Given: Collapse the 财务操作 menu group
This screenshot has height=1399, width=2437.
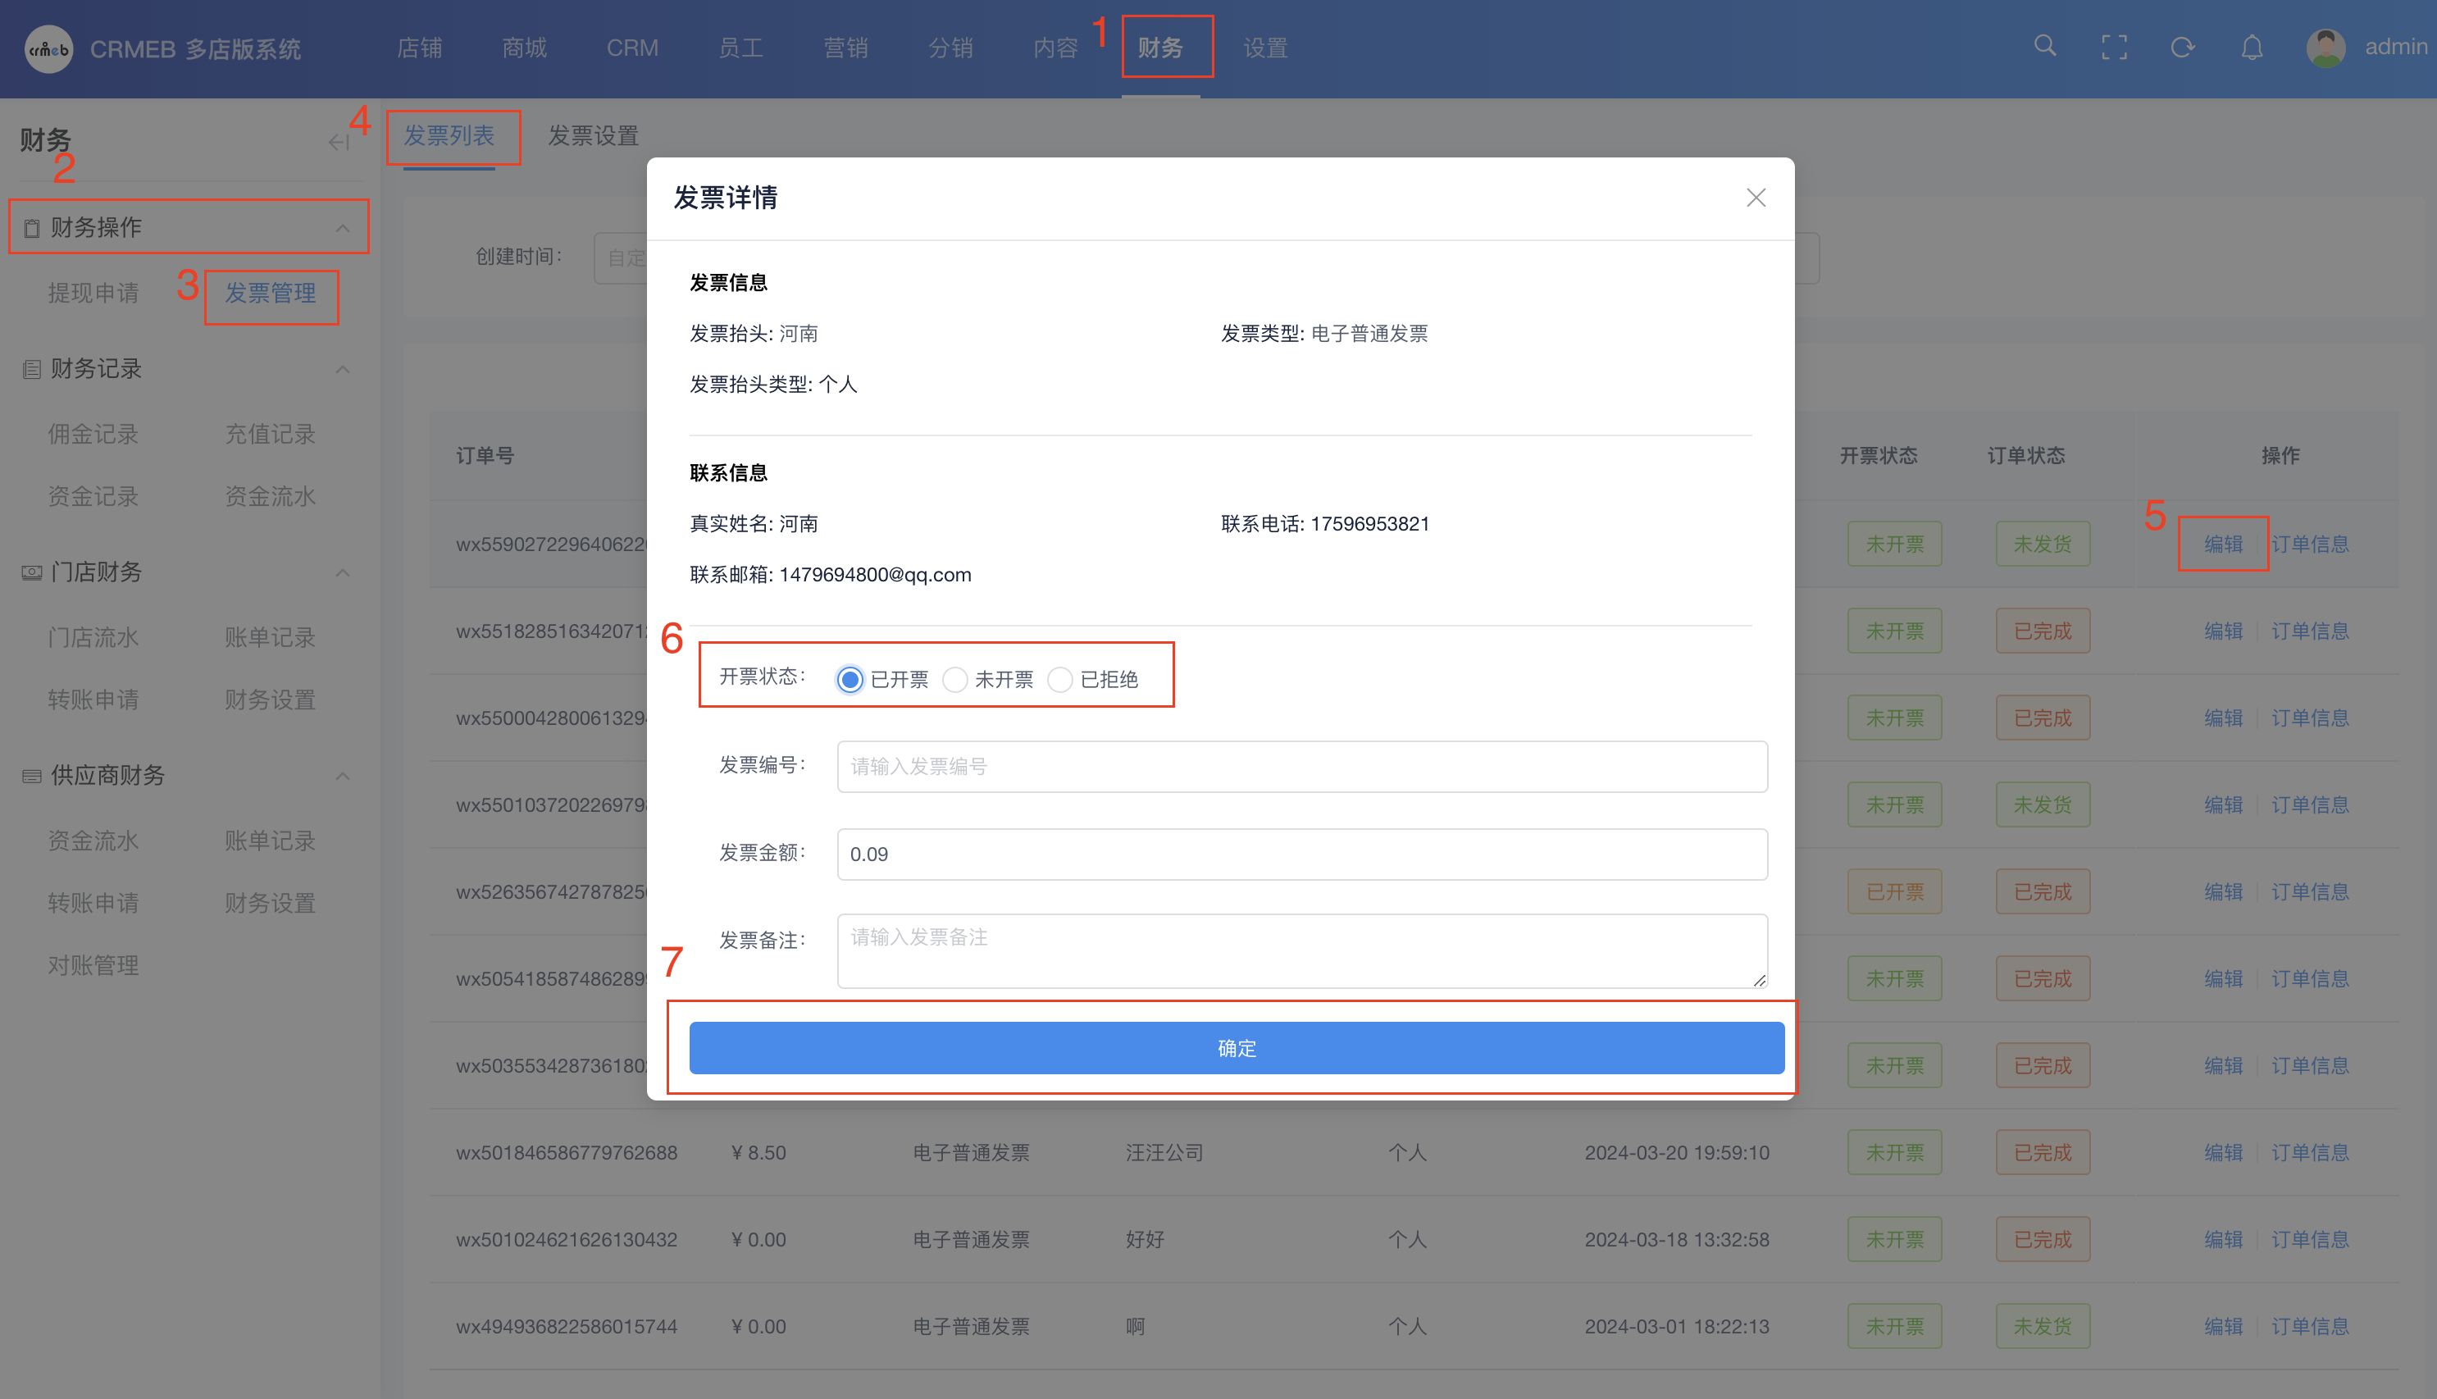Looking at the screenshot, I should click(342, 228).
